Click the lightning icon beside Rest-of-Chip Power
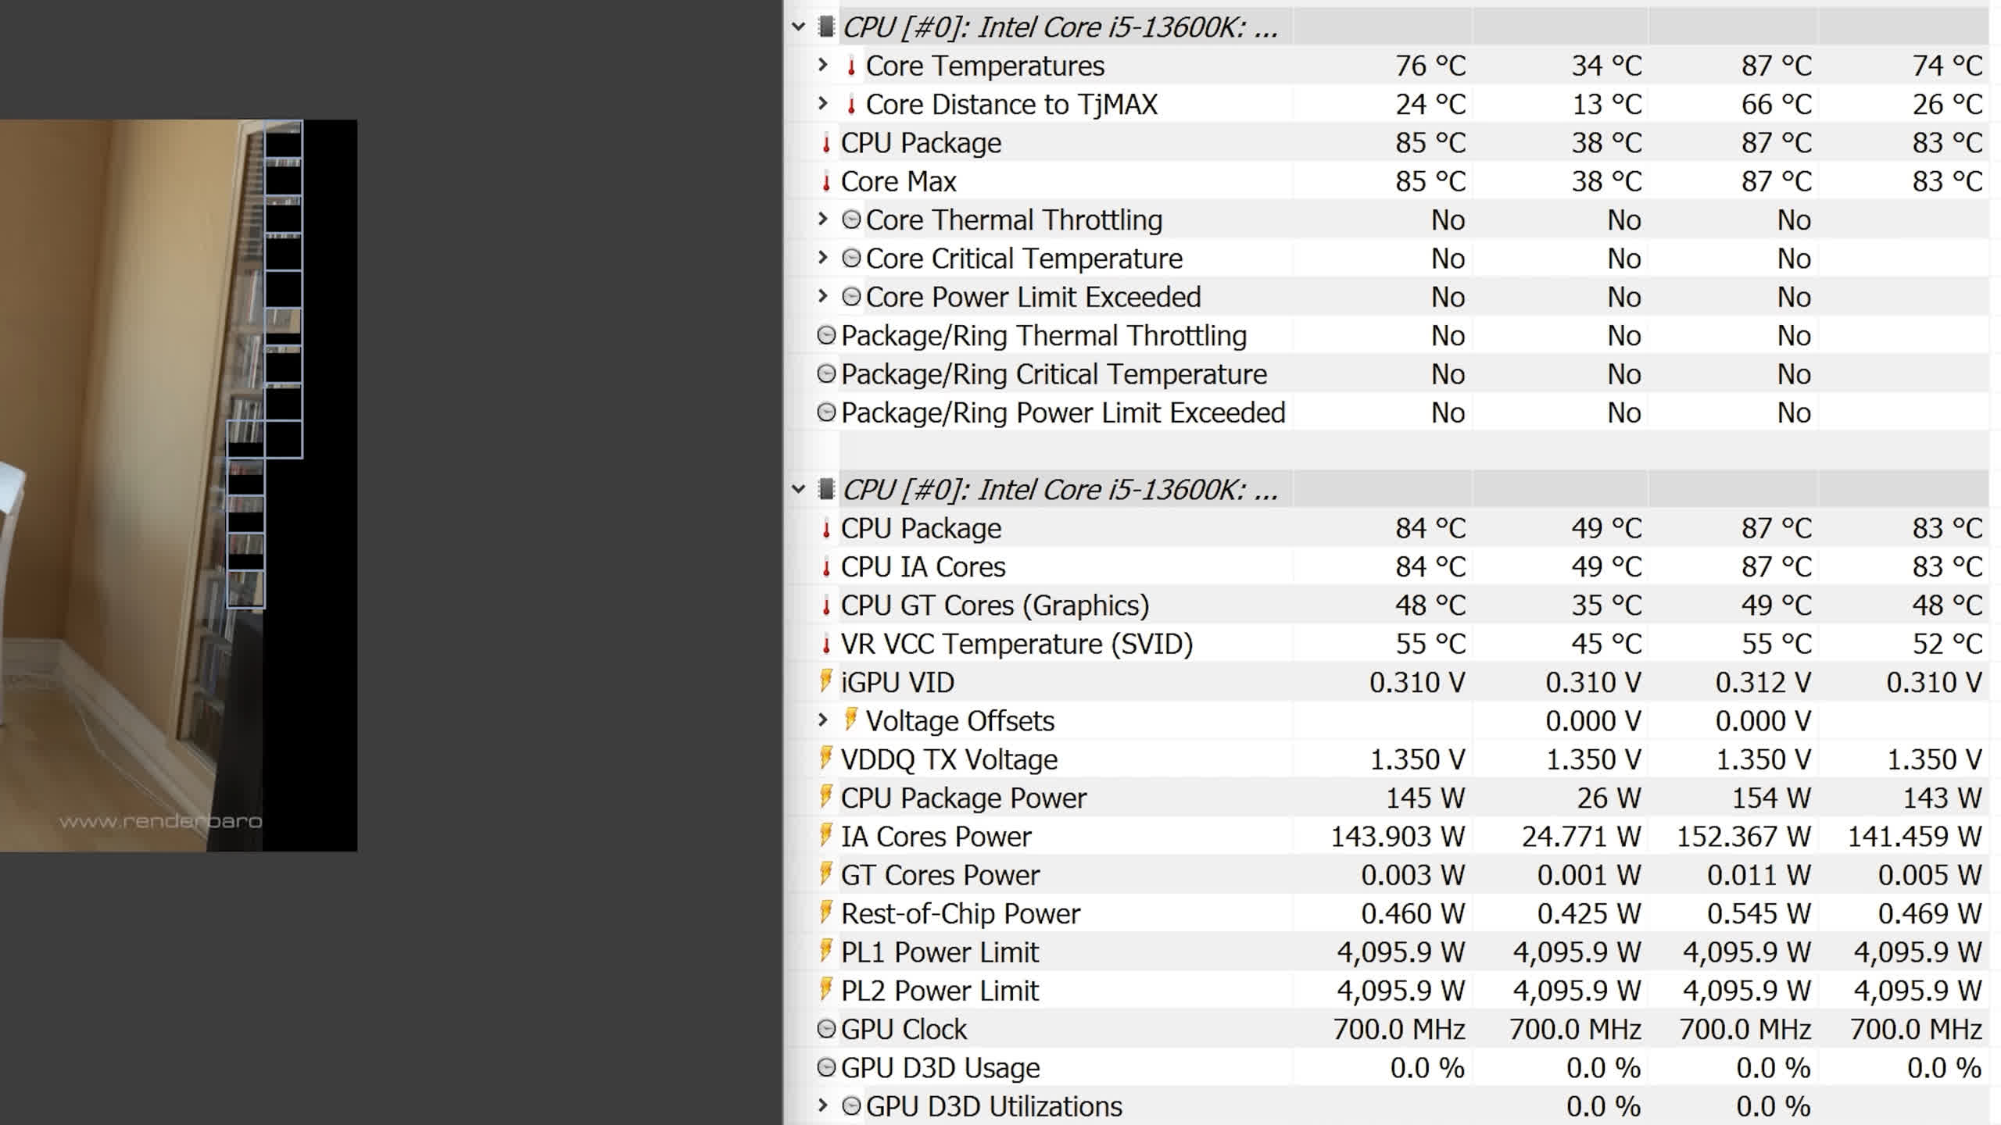Viewport: 2001px width, 1125px height. 825,912
